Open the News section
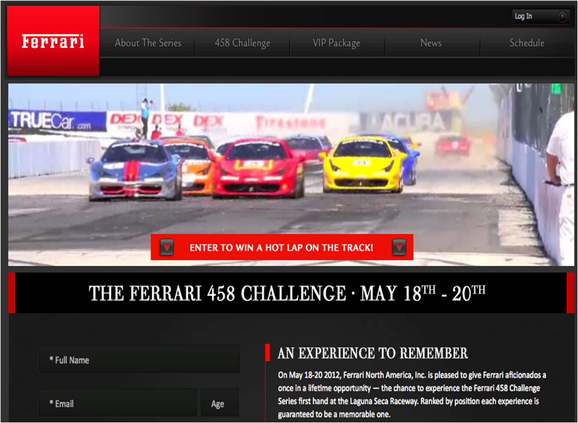Screen dimensions: 578x423 [430, 43]
